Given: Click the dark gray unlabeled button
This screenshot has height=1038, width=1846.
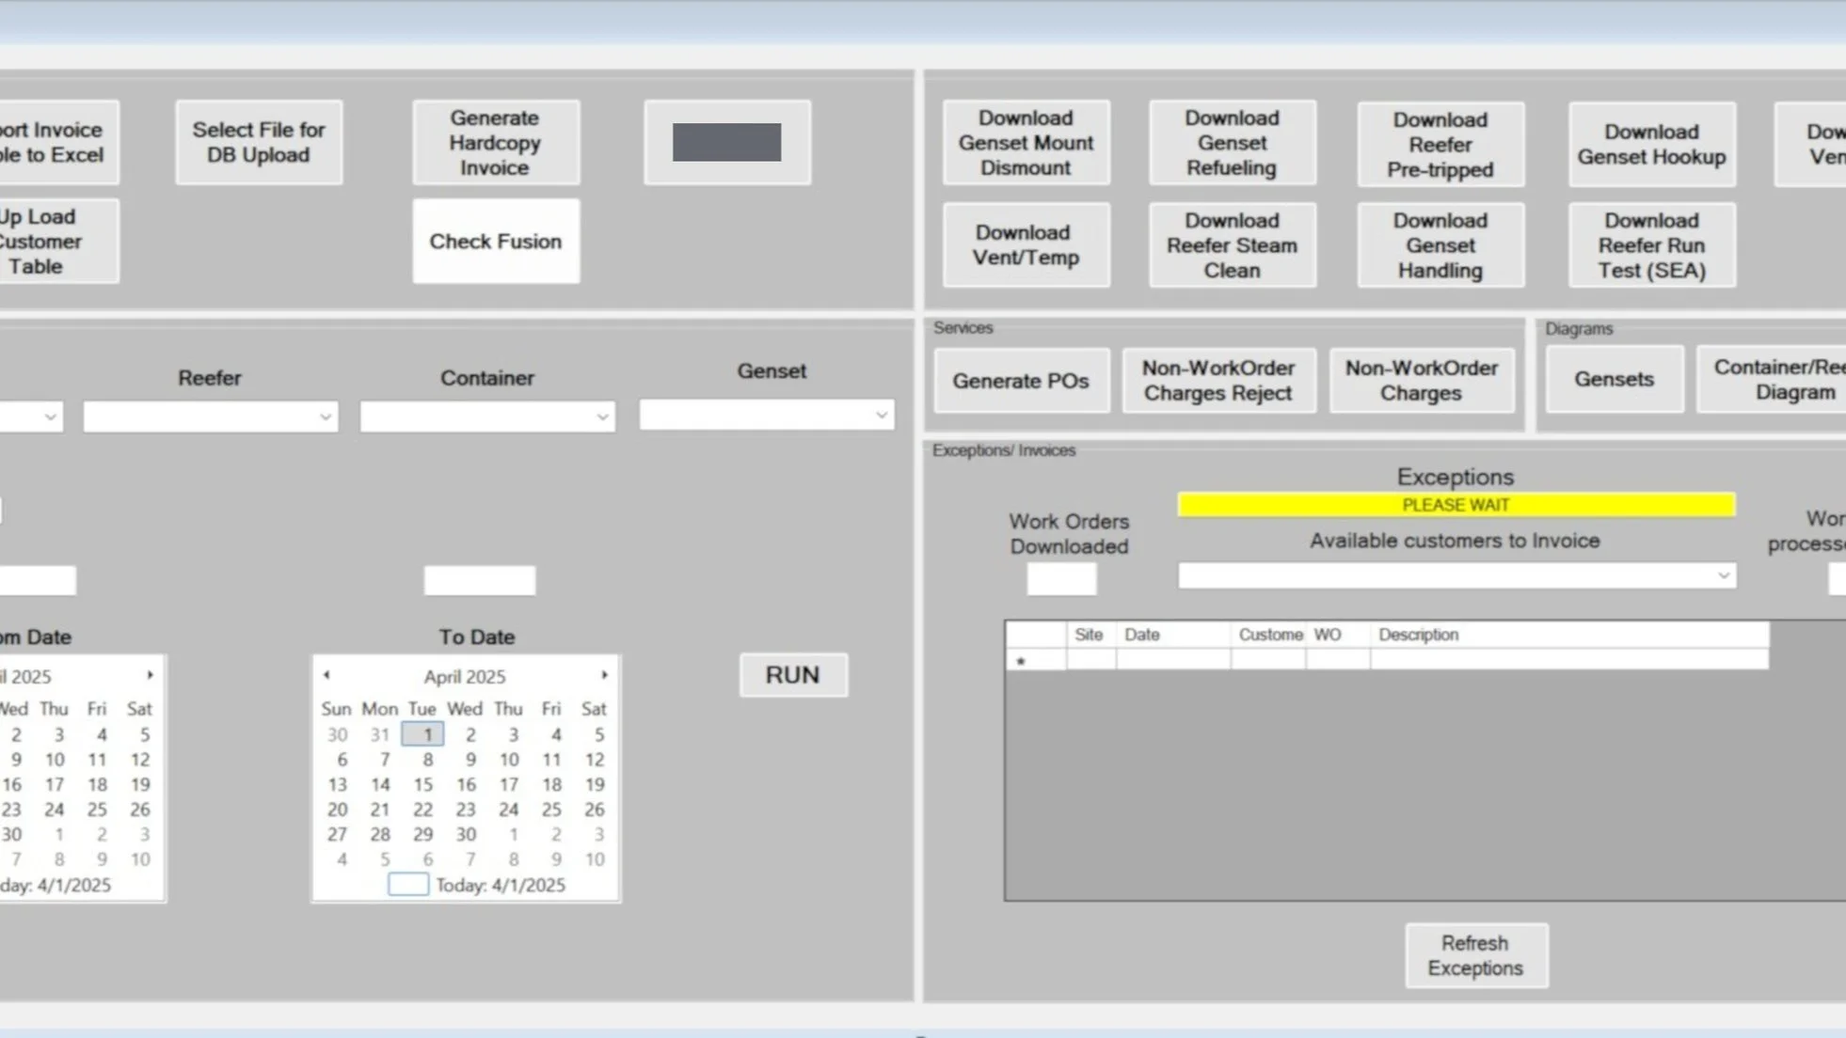Looking at the screenshot, I should pos(726,143).
